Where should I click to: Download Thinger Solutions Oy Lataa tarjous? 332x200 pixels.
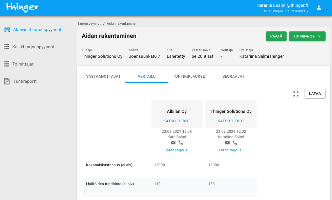pos(230,150)
